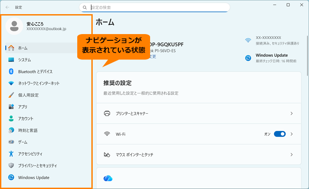
Task: Open the マウス ポインターとタッチ setting
Action: click(x=199, y=154)
